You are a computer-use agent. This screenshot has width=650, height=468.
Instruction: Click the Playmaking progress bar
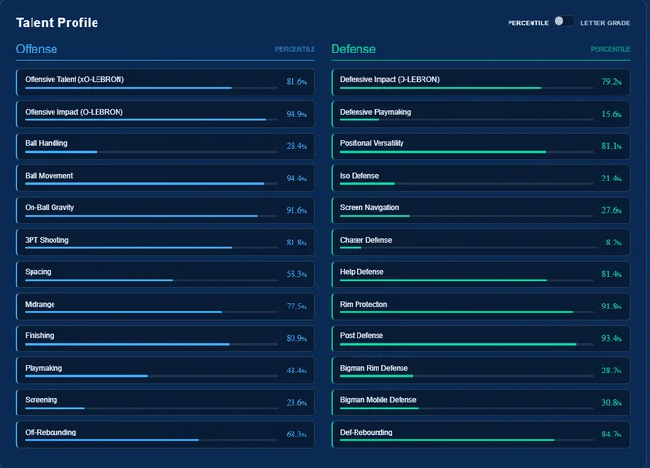(x=151, y=376)
